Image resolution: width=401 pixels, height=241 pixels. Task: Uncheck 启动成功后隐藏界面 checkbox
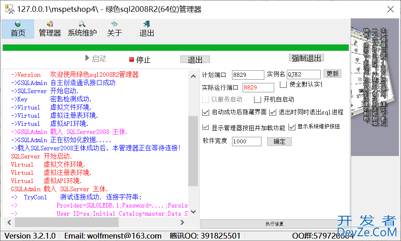click(205, 112)
